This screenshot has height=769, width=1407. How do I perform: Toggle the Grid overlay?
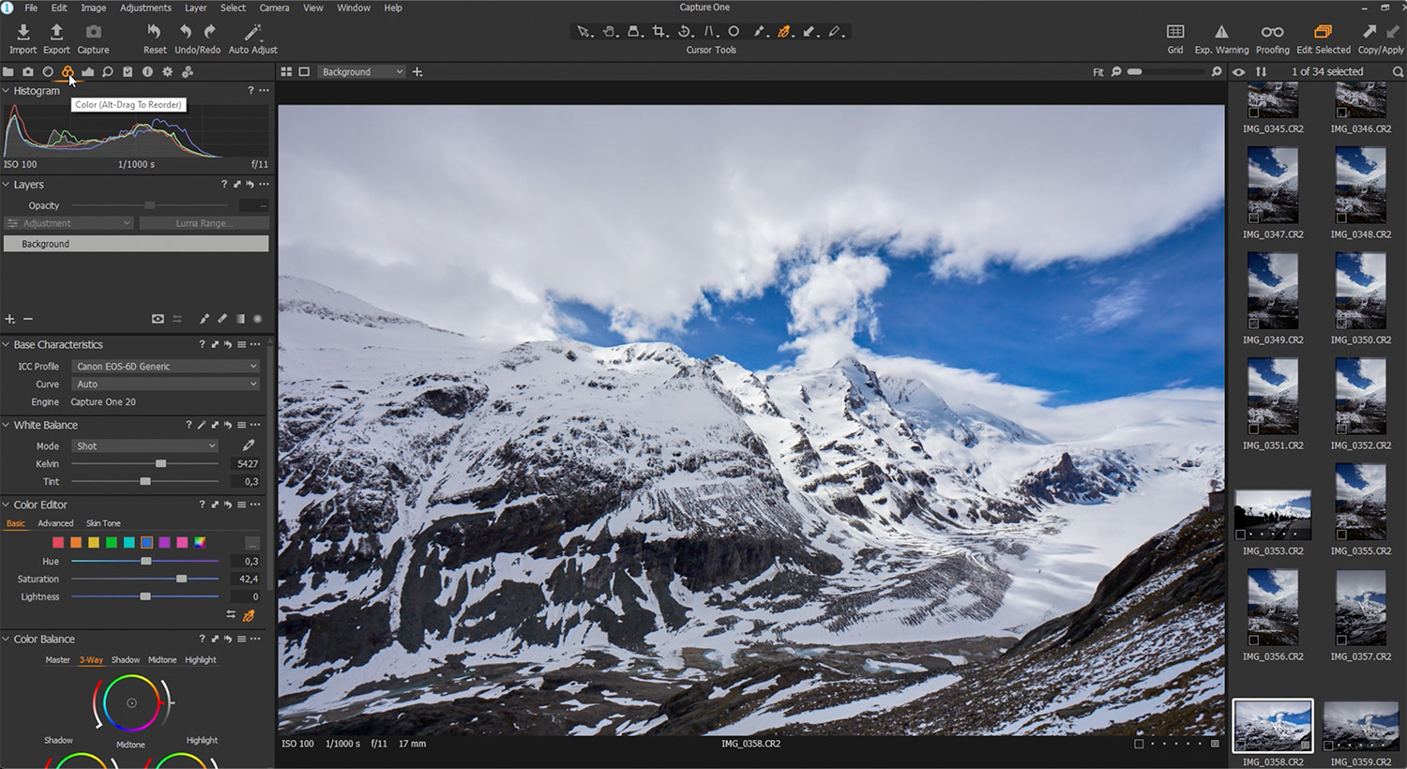[1174, 33]
